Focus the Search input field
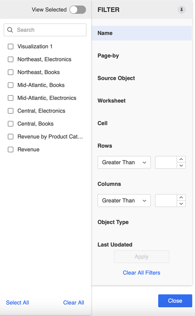The image size is (195, 316). click(x=45, y=30)
